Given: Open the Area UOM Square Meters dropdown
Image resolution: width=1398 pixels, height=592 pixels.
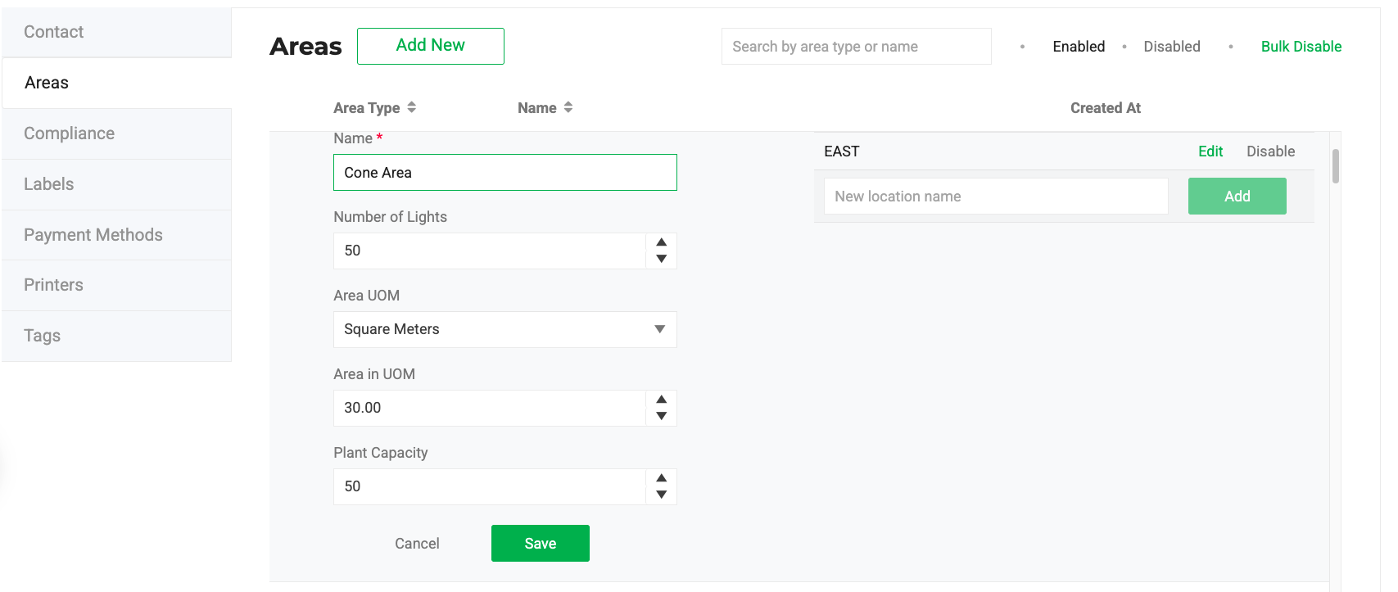Looking at the screenshot, I should [x=504, y=329].
